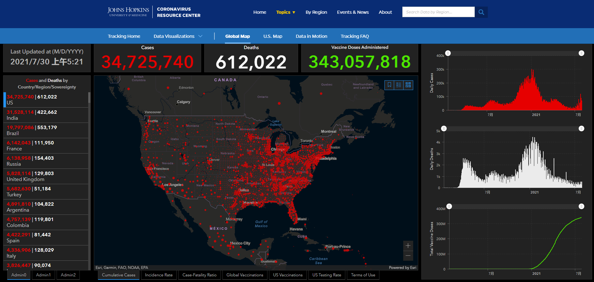
Task: Open the map bookmarks icon
Action: click(x=389, y=85)
